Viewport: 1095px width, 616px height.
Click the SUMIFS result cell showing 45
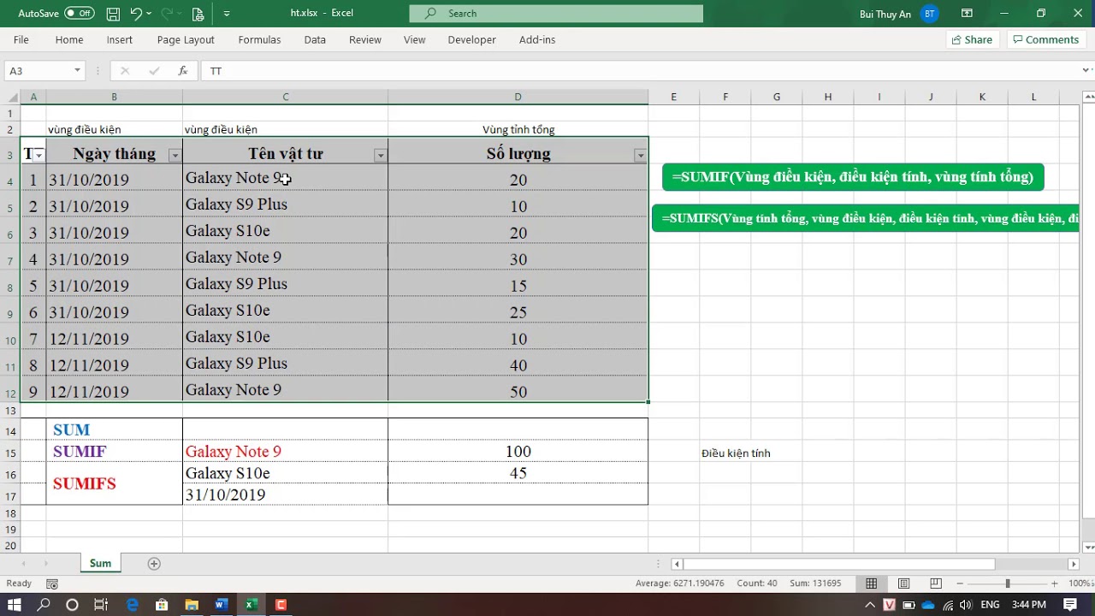click(x=518, y=473)
